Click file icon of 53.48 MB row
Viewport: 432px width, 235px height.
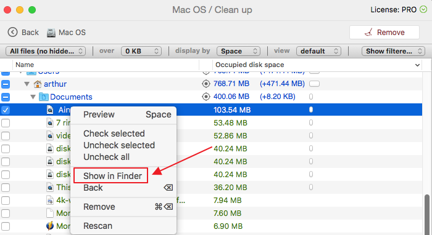click(x=50, y=122)
